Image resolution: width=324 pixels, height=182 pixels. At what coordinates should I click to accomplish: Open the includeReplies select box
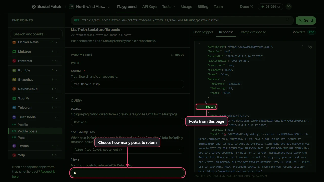pyautogui.click(x=127, y=150)
